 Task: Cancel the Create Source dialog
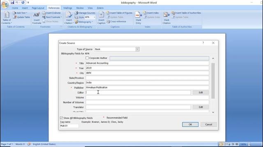(208, 125)
